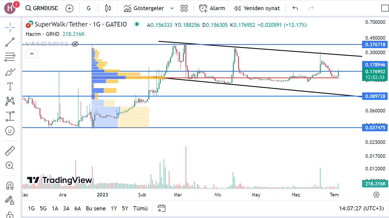Viewport: 389px width, 218px height.
Task: Click the green market status indicator dot
Action: (137, 24)
